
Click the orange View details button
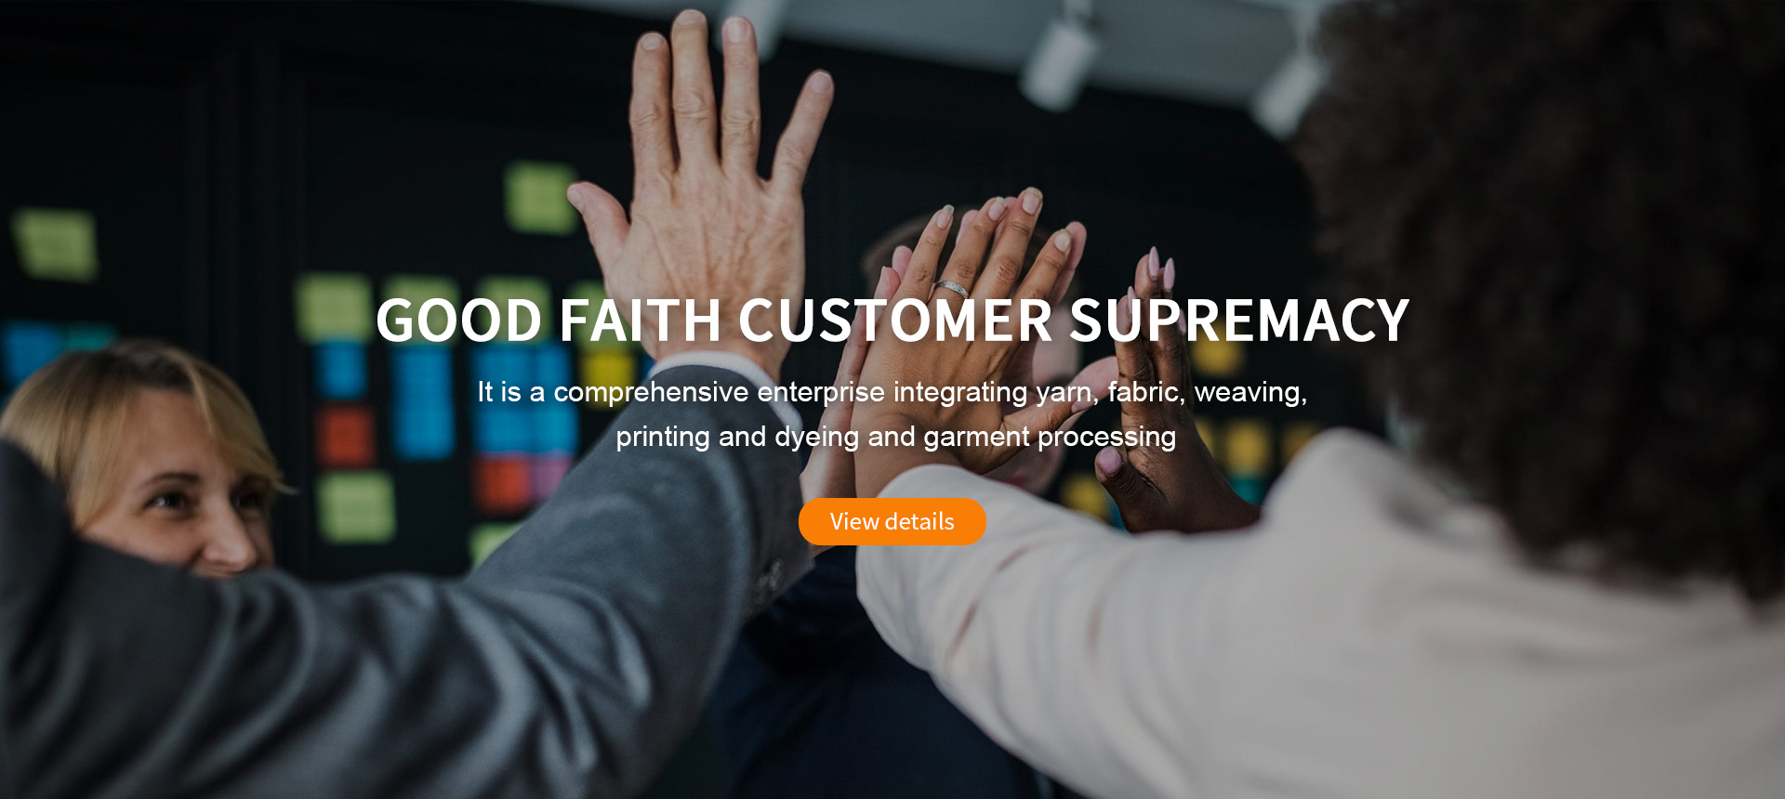point(892,521)
